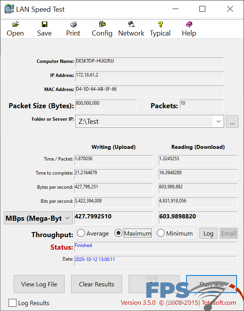Click the Print printer icon

click(74, 24)
